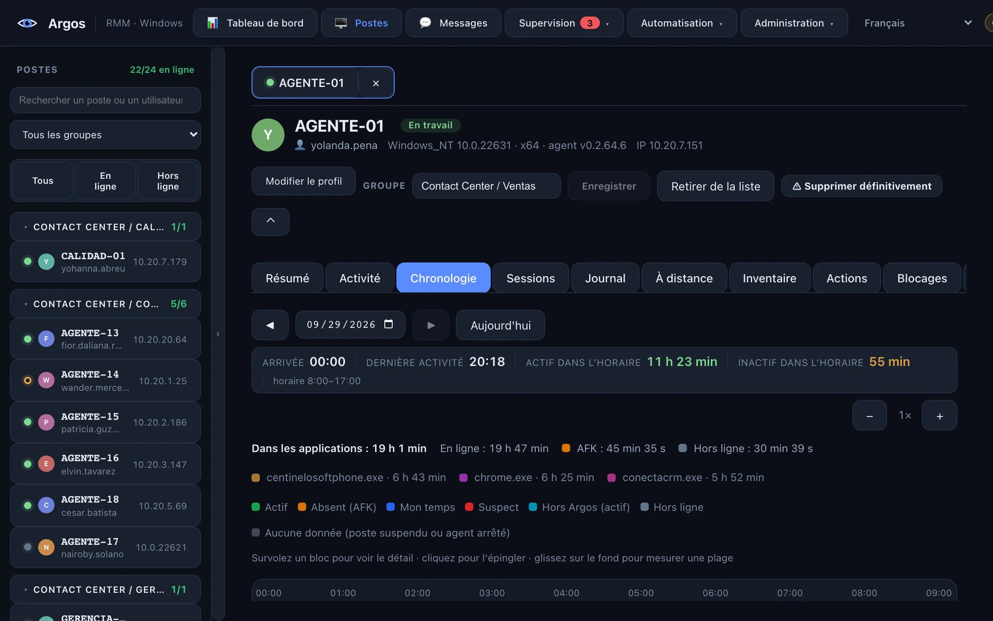Go to next day with the right arrow

[x=431, y=325]
